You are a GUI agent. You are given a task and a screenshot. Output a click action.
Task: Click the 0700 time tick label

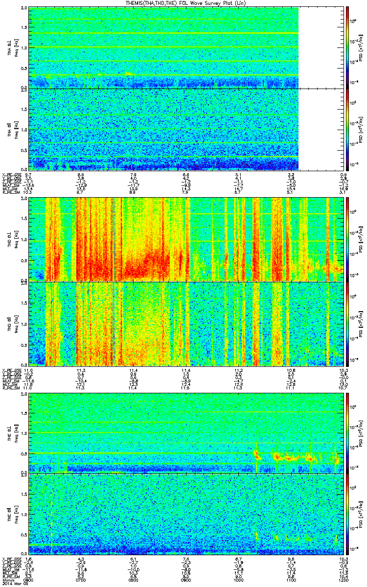(81, 580)
